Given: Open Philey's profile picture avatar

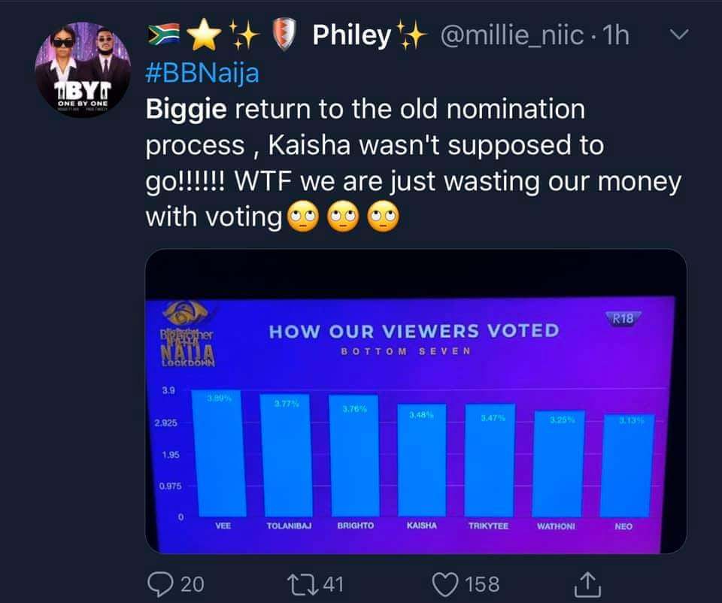Looking at the screenshot, I should point(83,69).
